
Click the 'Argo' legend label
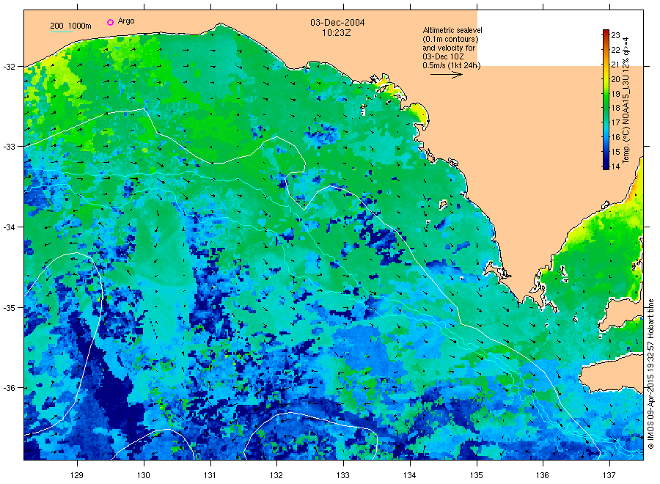(126, 21)
